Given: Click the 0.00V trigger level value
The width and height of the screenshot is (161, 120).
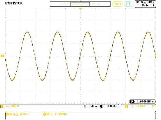Looking at the screenshot, I should 141,106.
